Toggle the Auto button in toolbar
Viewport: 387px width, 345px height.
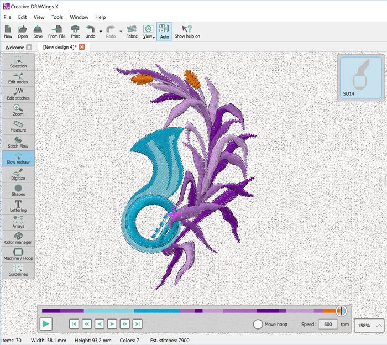[x=164, y=32]
